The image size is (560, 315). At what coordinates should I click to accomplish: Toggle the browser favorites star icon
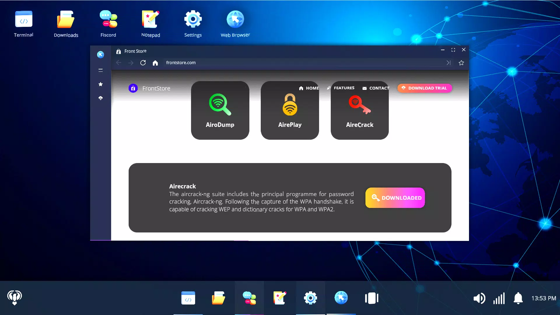tap(461, 63)
